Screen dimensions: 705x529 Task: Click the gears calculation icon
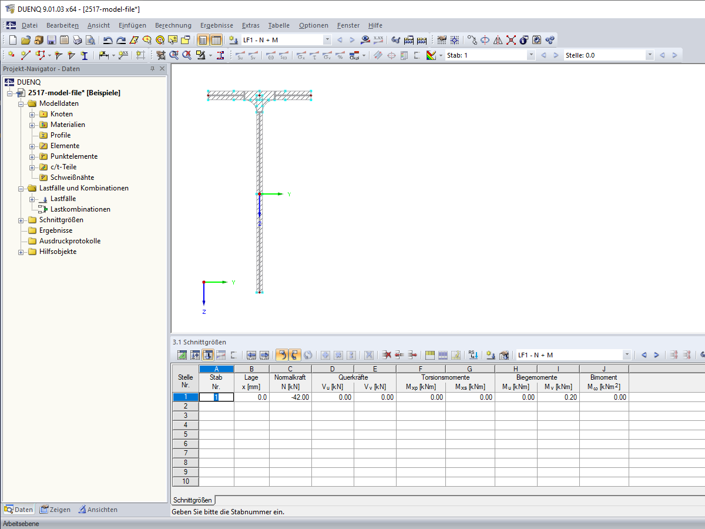pyautogui.click(x=550, y=40)
